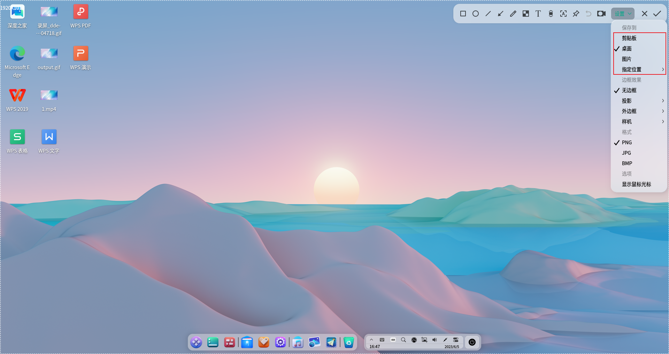The image size is (669, 354).
Task: Select the WPS 2019 desktop icon
Action: [x=17, y=100]
